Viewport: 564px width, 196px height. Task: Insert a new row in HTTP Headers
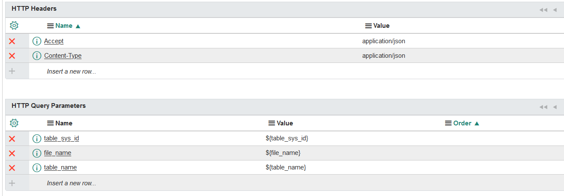pyautogui.click(x=71, y=71)
